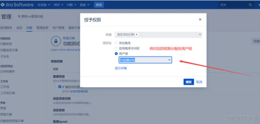The width and height of the screenshot is (260, 124).
Task: Click the Jira Software logo
Action: pos(17,5)
